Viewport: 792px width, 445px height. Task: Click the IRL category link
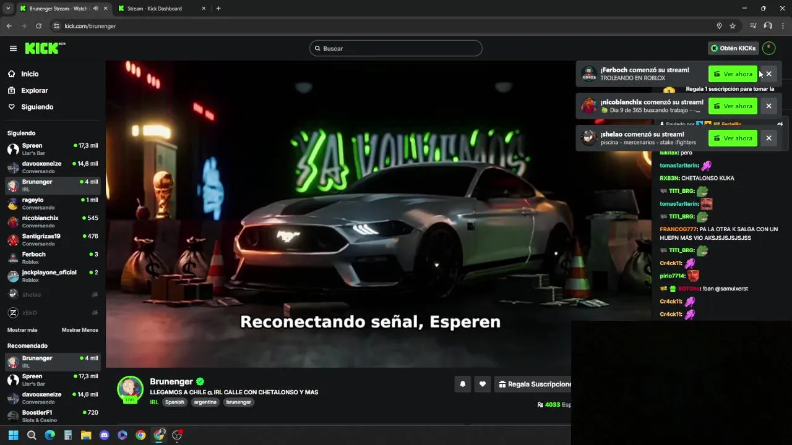pos(154,402)
